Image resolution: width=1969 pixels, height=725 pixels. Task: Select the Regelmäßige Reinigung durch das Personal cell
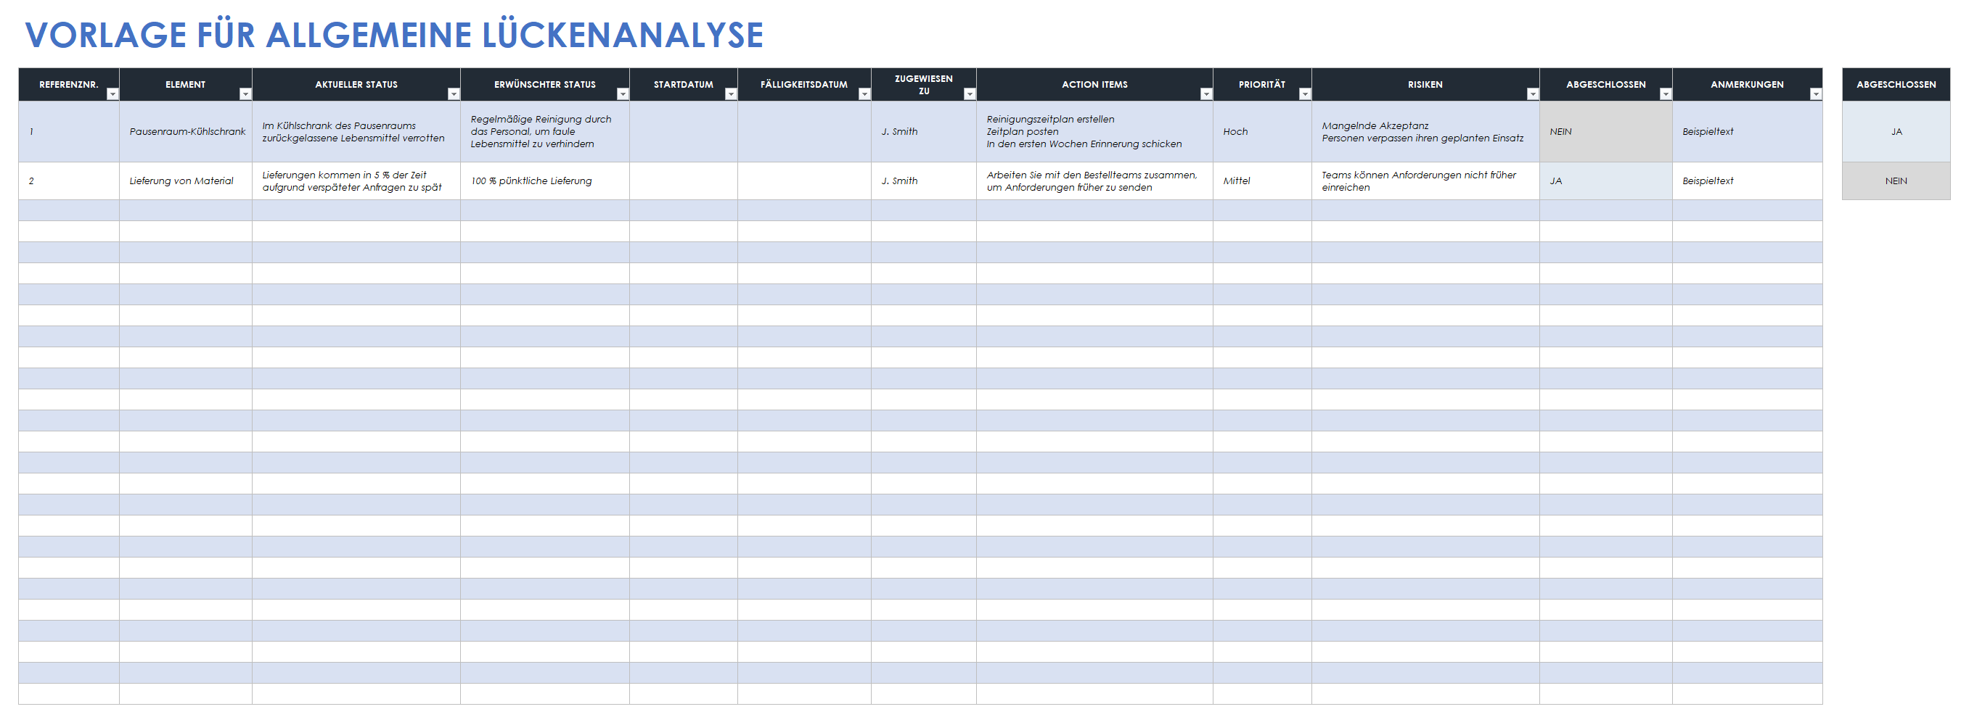[x=545, y=131]
